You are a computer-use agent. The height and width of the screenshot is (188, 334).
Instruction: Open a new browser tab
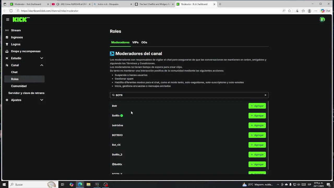tap(220, 4)
